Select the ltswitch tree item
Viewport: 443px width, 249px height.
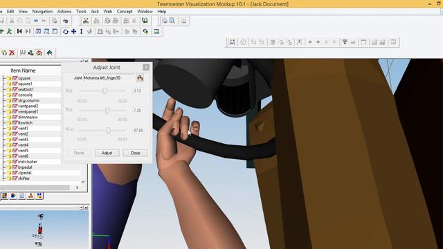(x=25, y=122)
